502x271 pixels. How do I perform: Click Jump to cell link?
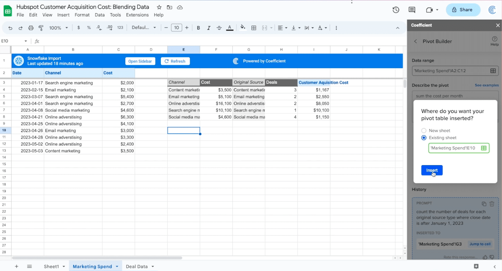coord(480,244)
